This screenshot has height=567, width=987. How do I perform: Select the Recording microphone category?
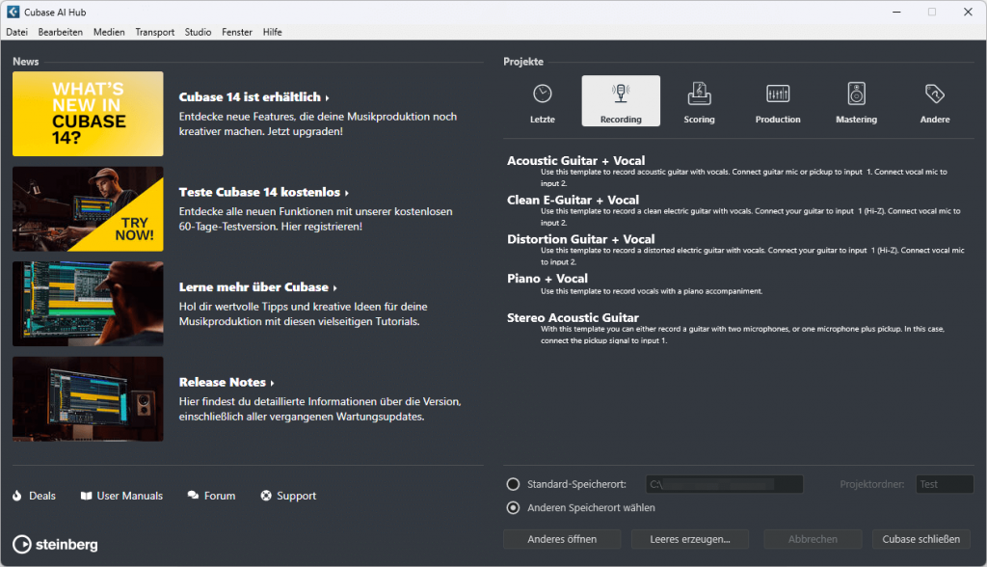621,101
